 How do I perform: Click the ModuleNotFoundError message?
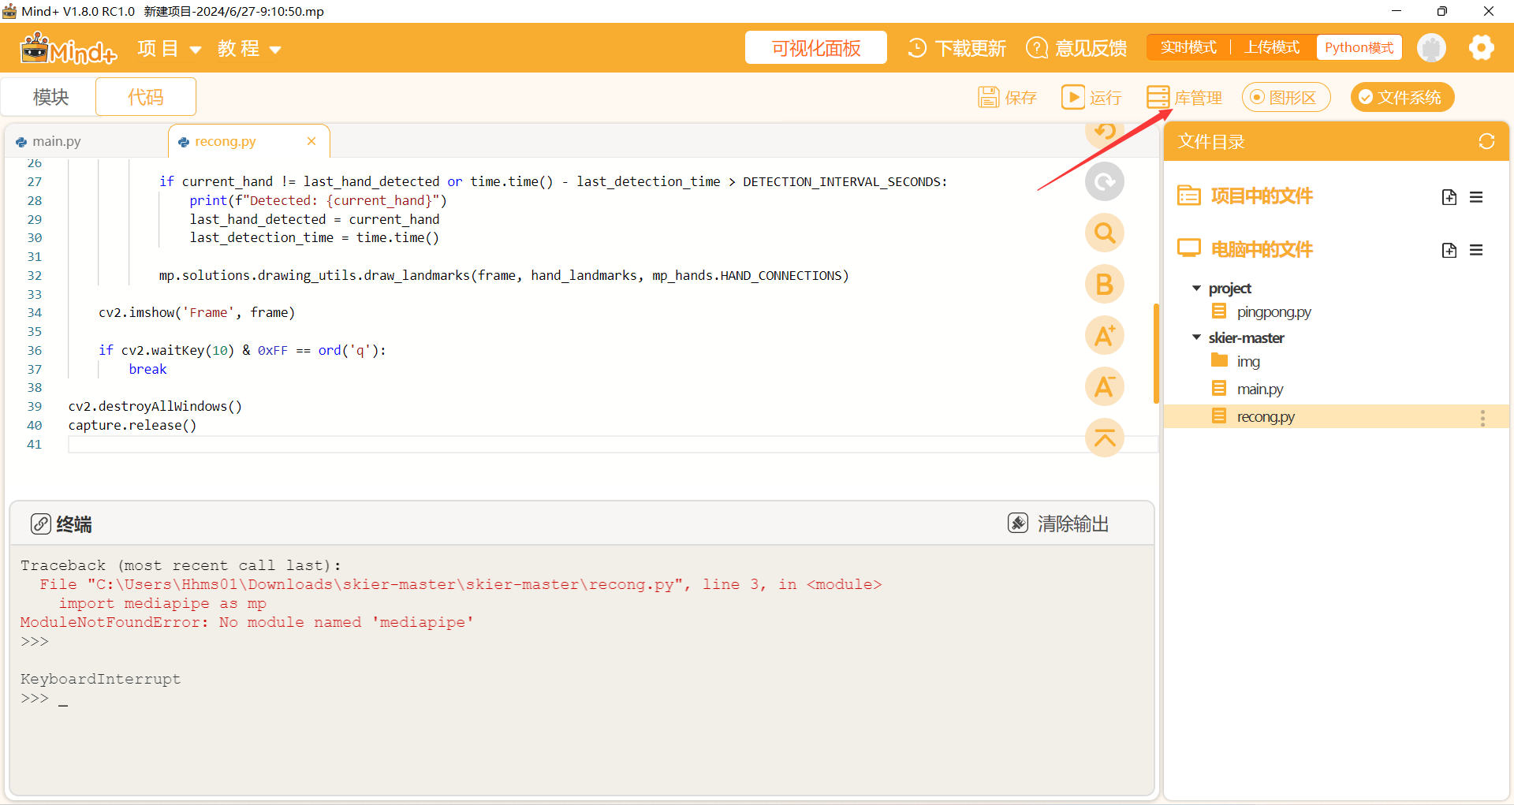[247, 623]
